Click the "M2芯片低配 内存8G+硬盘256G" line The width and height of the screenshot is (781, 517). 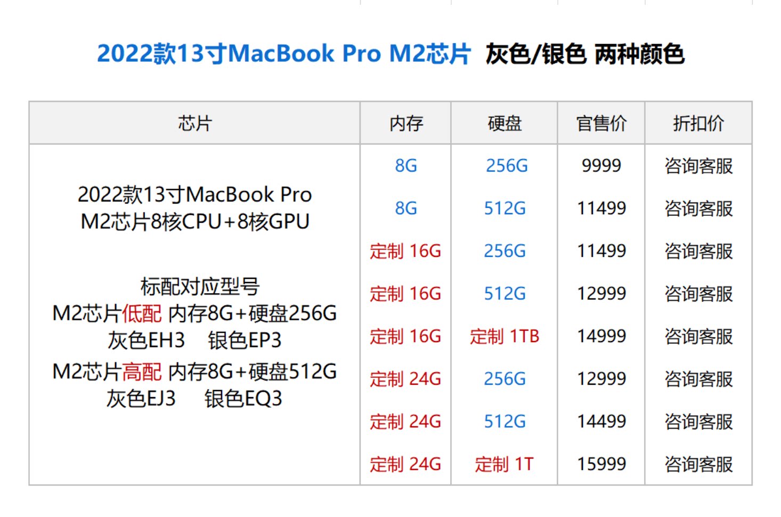pos(194,313)
